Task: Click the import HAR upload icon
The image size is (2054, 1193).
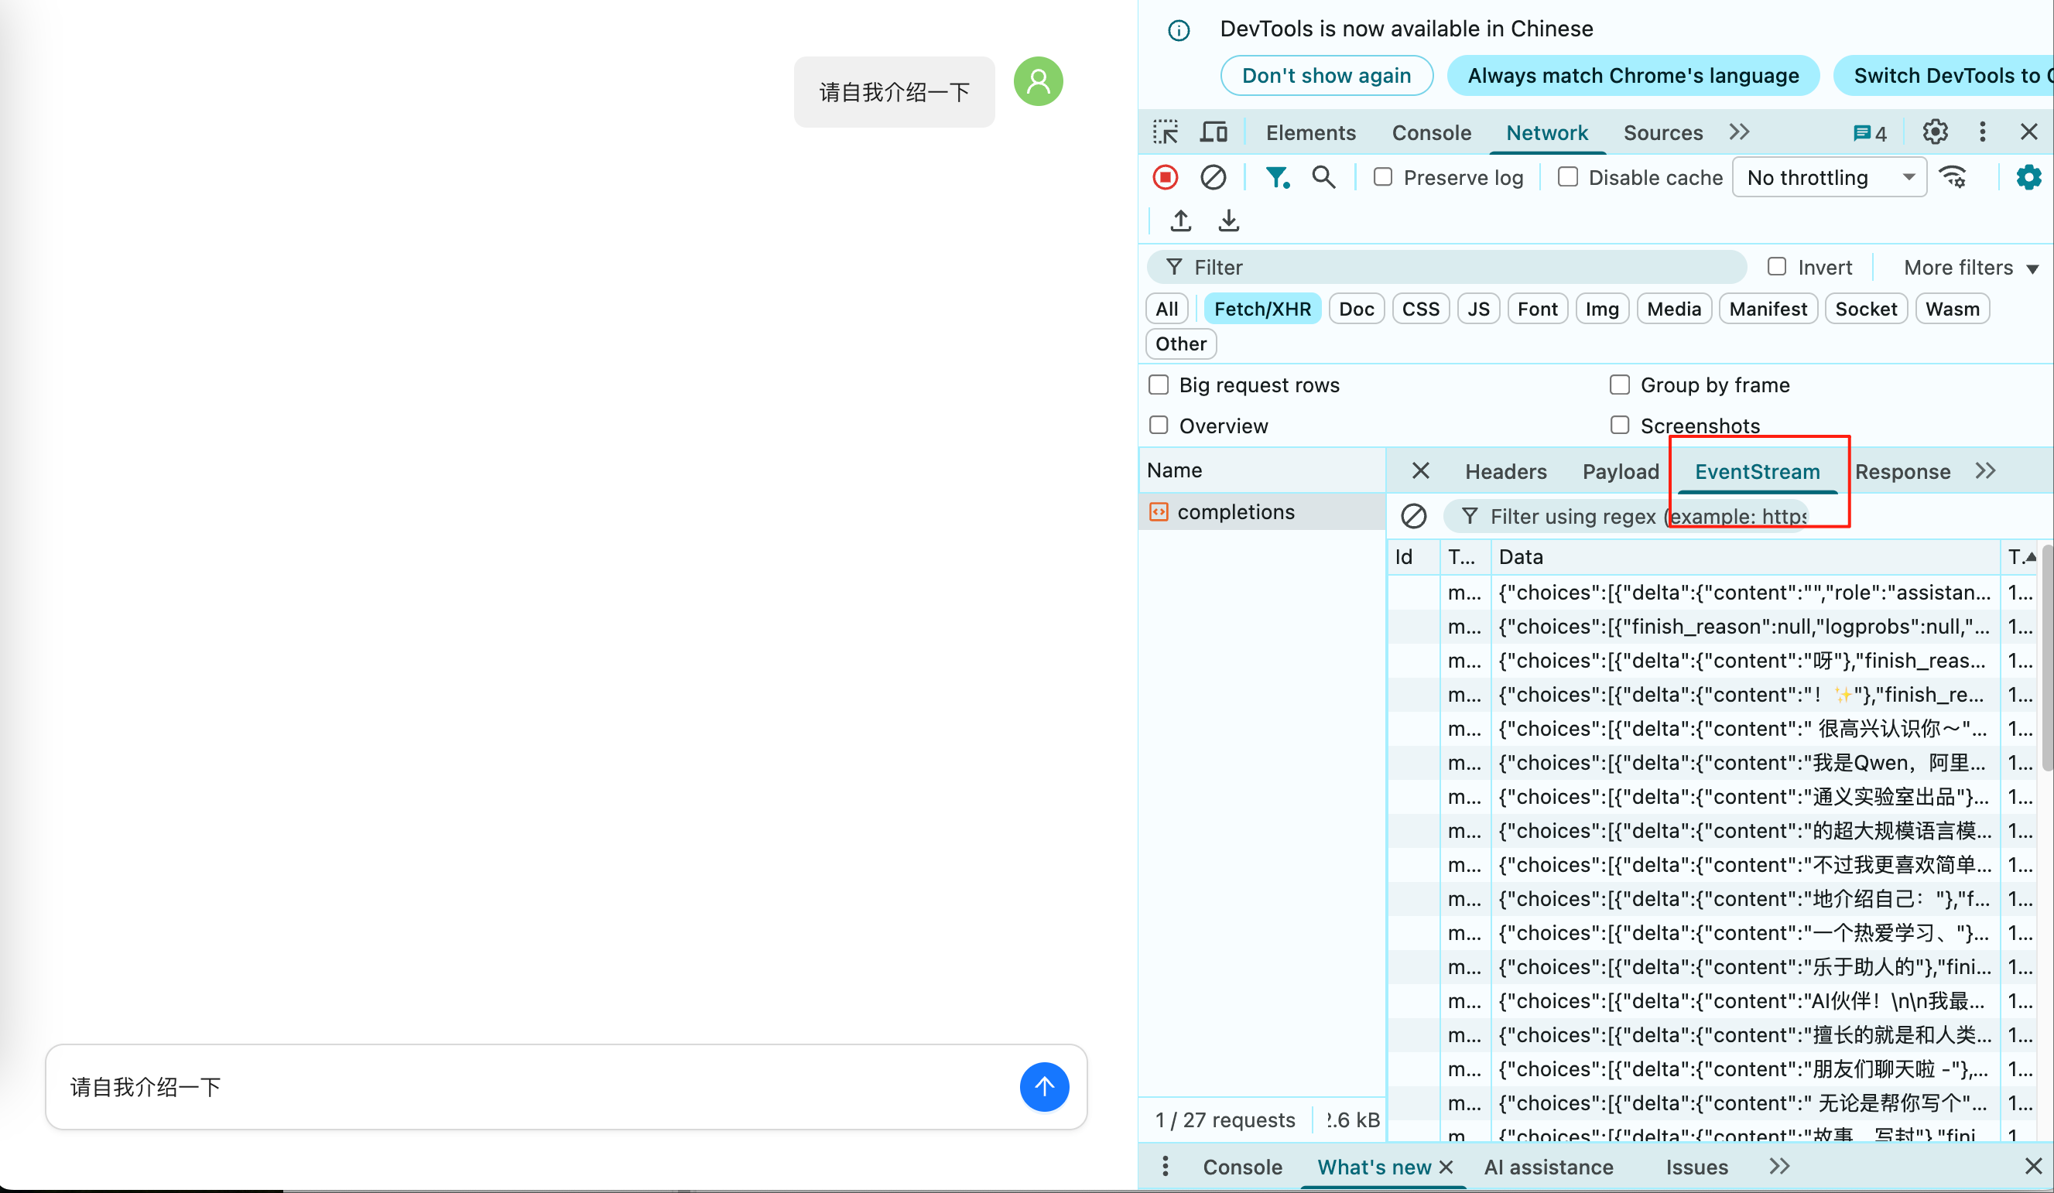Action: (1181, 220)
